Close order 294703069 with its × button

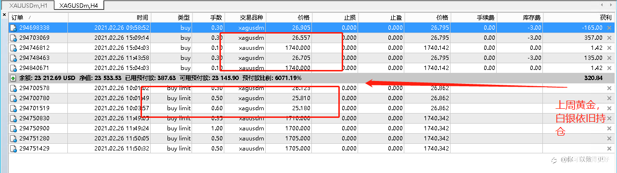[x=609, y=38]
